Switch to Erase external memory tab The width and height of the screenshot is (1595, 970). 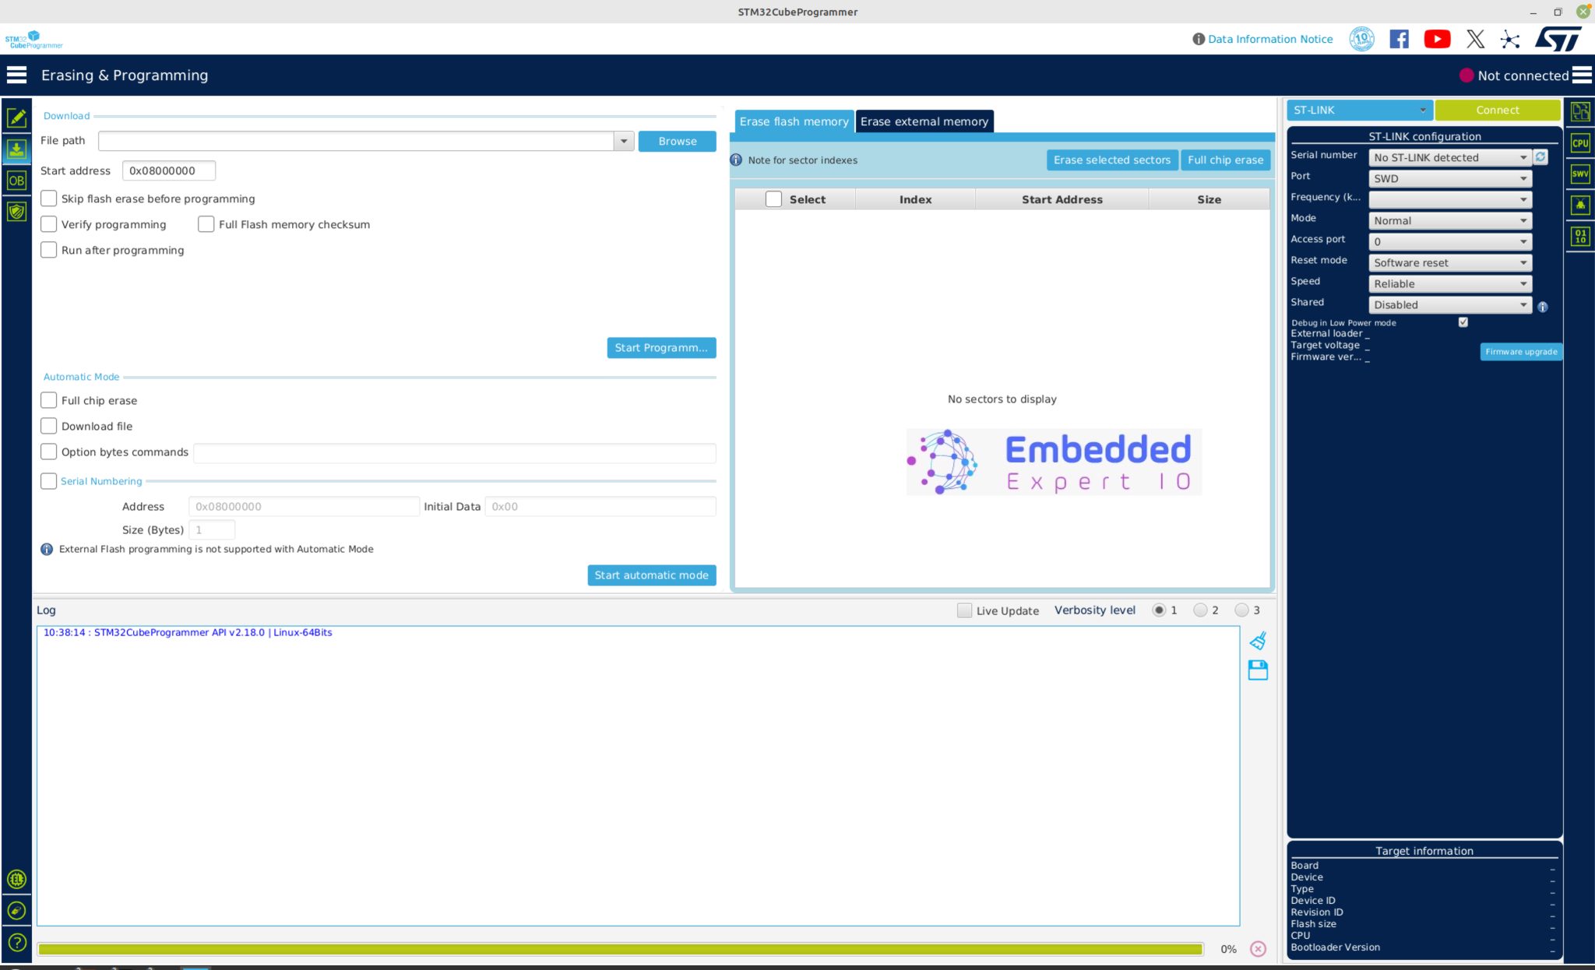coord(924,121)
